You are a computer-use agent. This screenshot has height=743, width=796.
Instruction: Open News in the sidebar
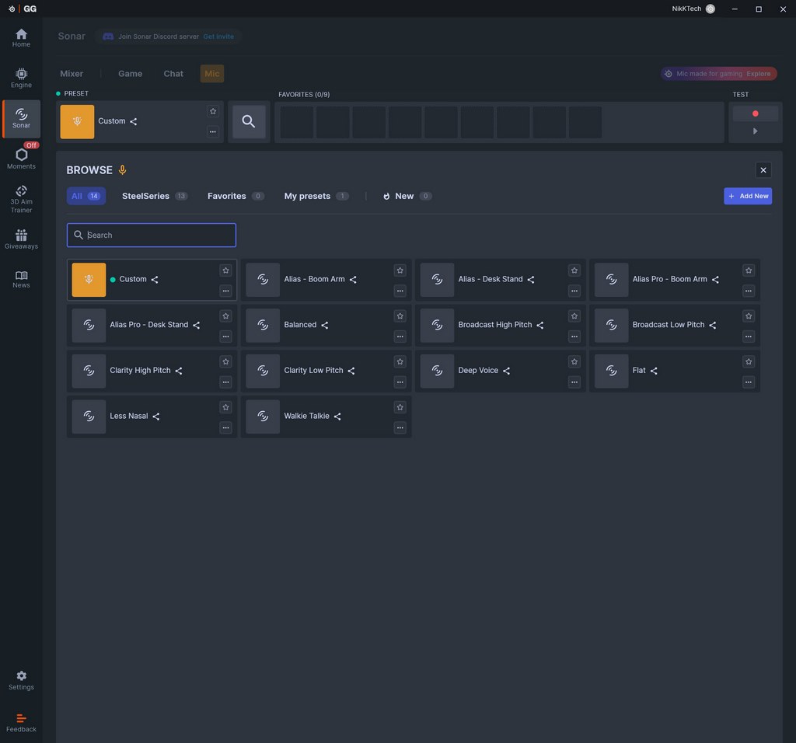click(21, 279)
